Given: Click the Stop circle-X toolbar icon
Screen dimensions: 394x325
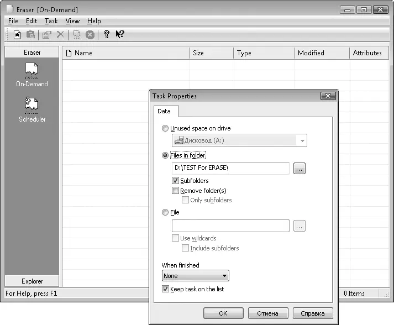Looking at the screenshot, I should 90,34.
